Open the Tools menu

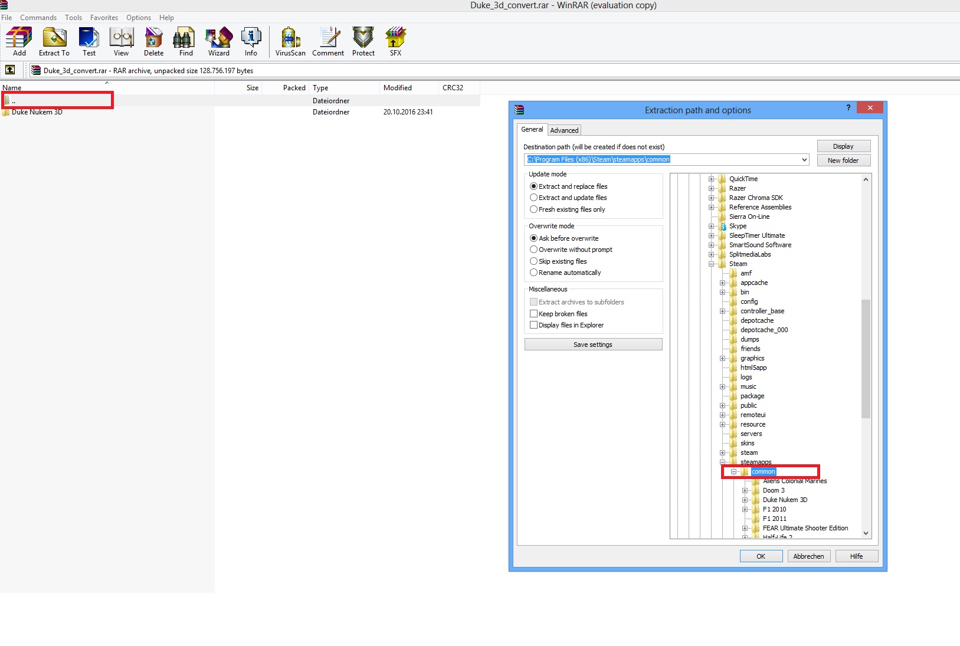(x=73, y=18)
